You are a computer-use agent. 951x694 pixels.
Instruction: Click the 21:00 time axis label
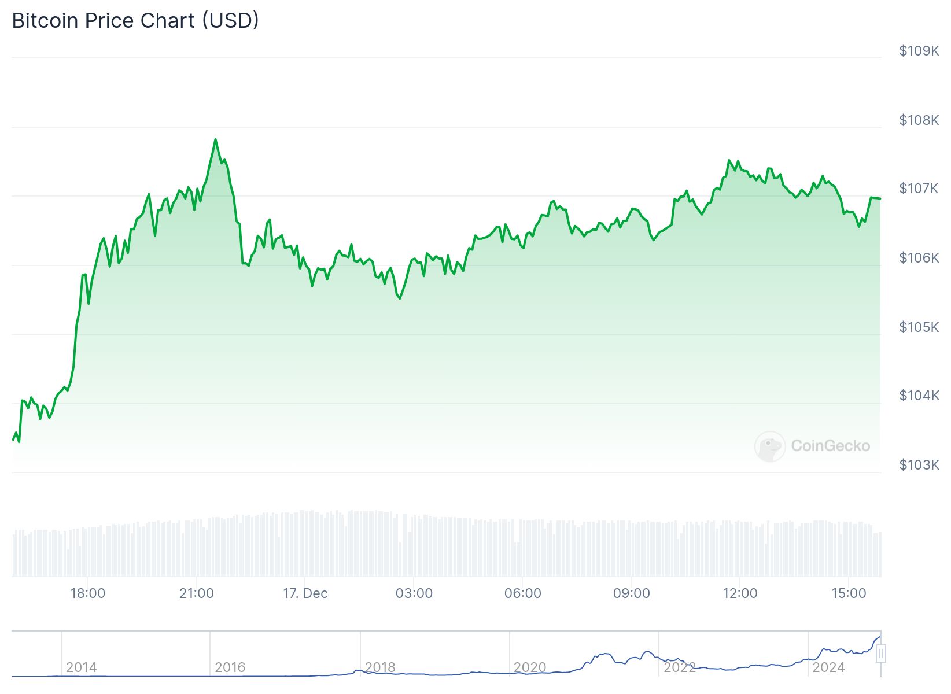pos(197,593)
